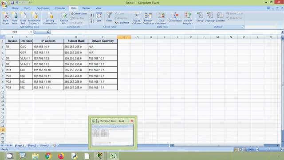
Task: Select the Default Gateway header cell
Action: [x=103, y=41]
